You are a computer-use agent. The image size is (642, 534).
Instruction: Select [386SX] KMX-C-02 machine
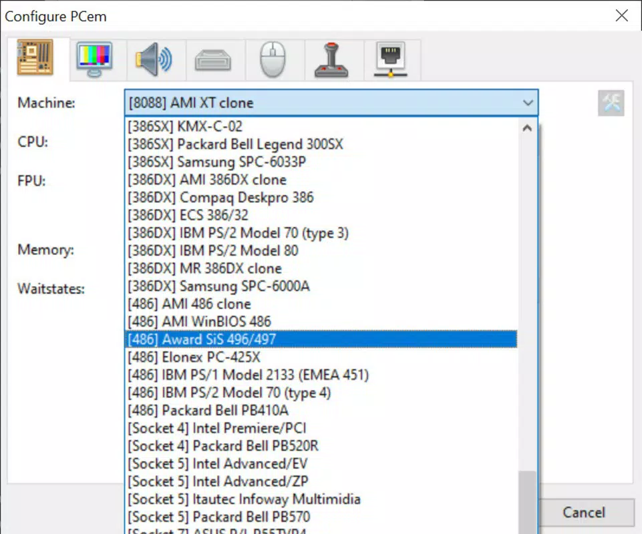tap(321, 126)
